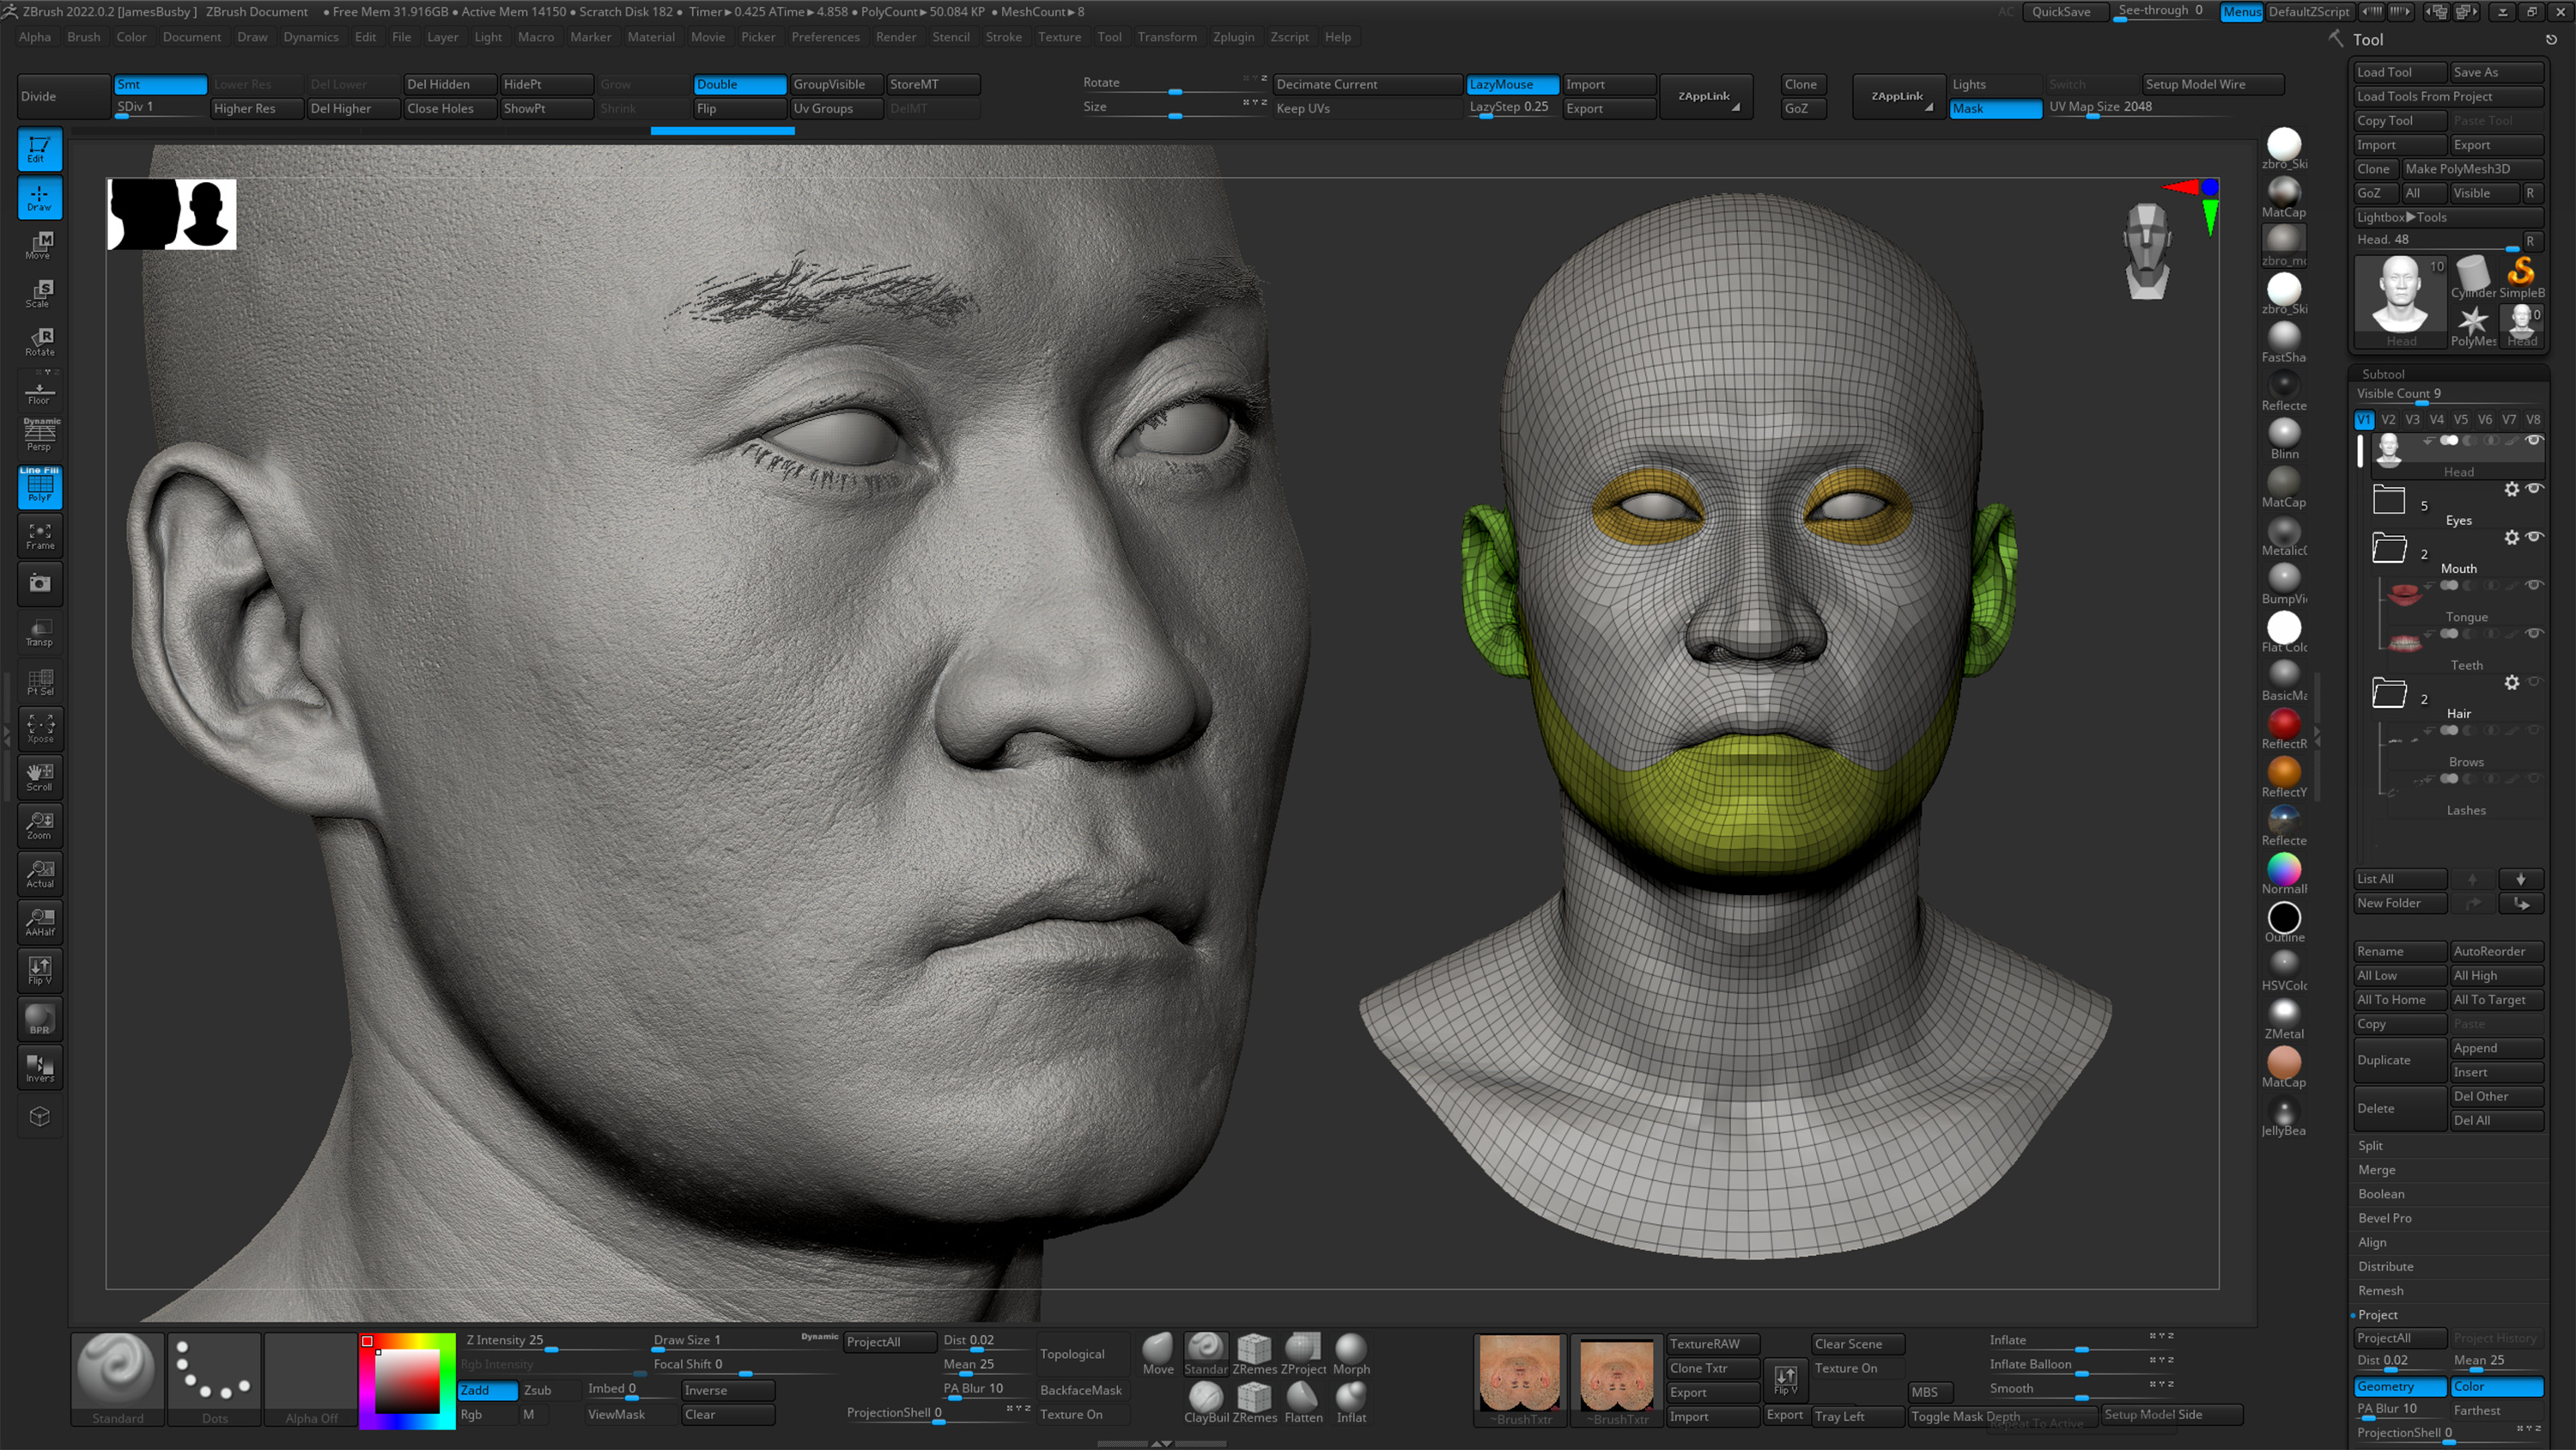
Task: Enable Zsub sculpting mode
Action: point(538,1390)
